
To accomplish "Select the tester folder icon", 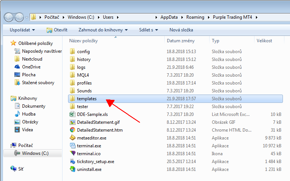I will (72, 106).
